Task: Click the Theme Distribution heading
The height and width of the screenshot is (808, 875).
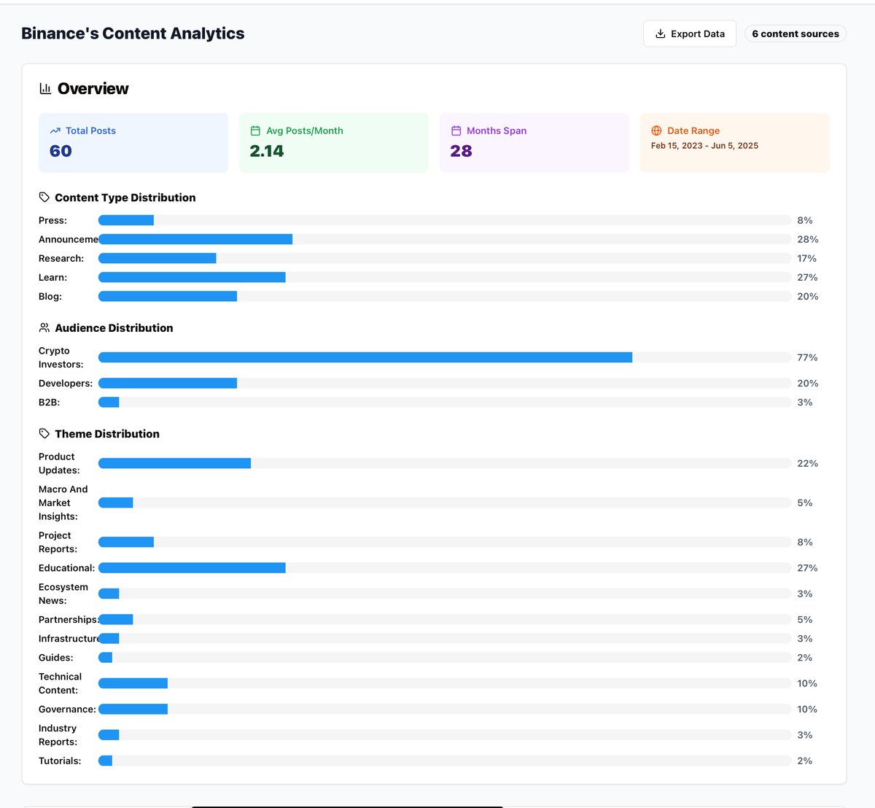Action: pos(106,434)
